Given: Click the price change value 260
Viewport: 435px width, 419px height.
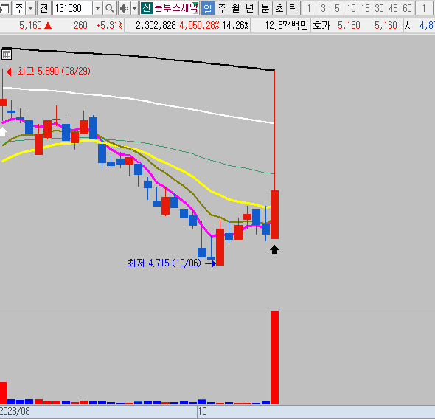Looking at the screenshot, I should pyautogui.click(x=80, y=26).
